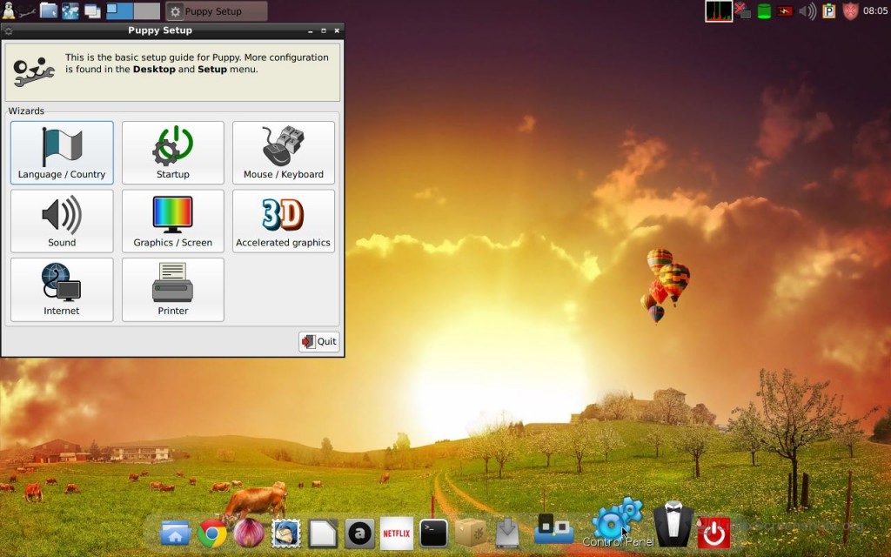This screenshot has height=557, width=891.
Task: Select the Accelerated graphics wizard
Action: (283, 221)
